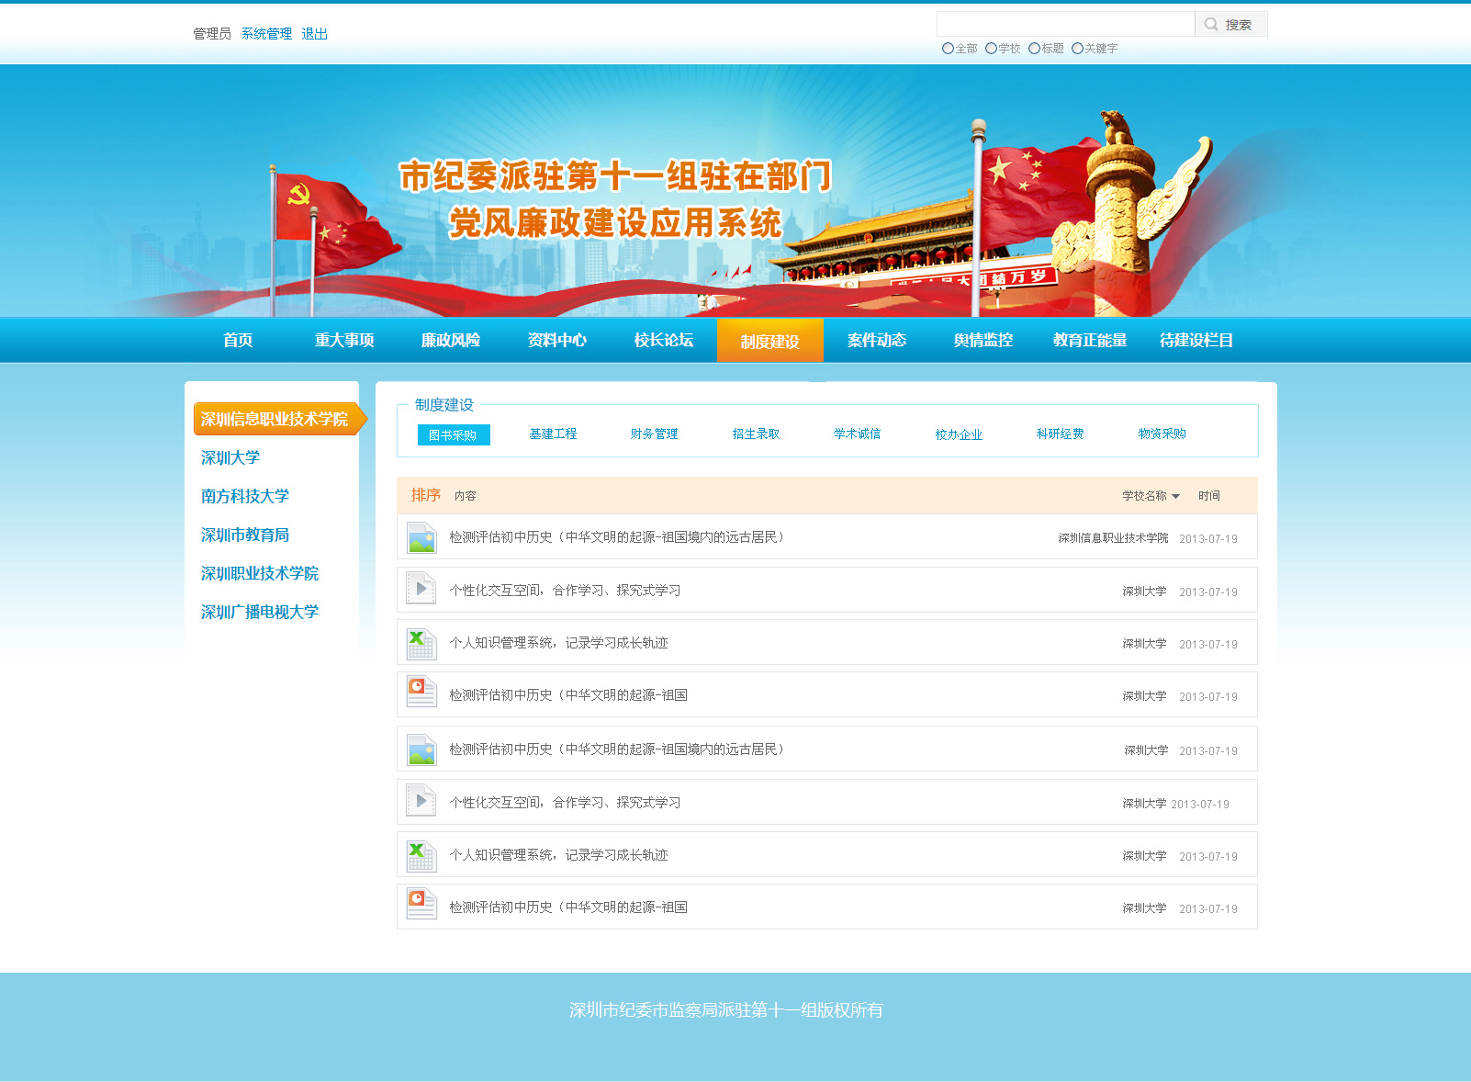Select 深圳信息职业技术学院 in the sidebar
Viewport: 1471px width, 1082px height.
click(x=280, y=419)
